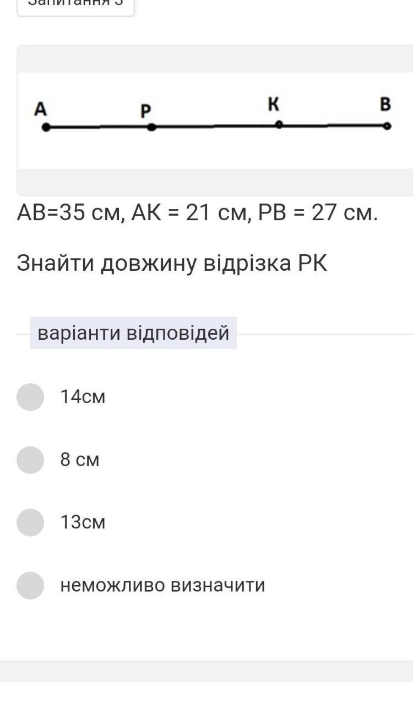Viewport: 413px width, 706px height.
Task: Open the Запитання tab at top
Action: (75, 4)
